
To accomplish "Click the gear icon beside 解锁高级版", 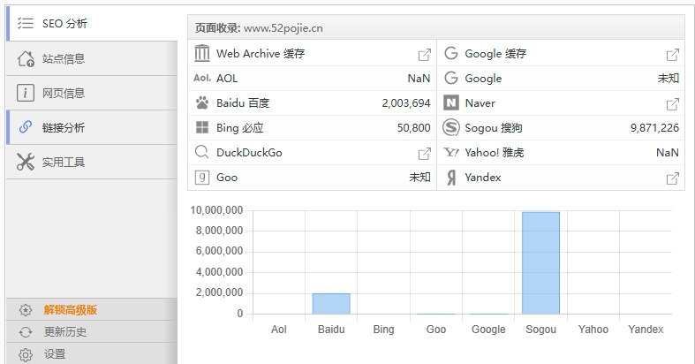I will pos(26,310).
